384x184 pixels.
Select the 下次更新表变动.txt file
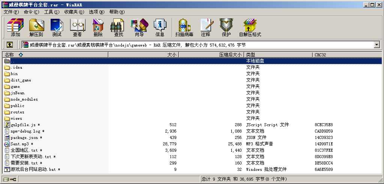31,157
